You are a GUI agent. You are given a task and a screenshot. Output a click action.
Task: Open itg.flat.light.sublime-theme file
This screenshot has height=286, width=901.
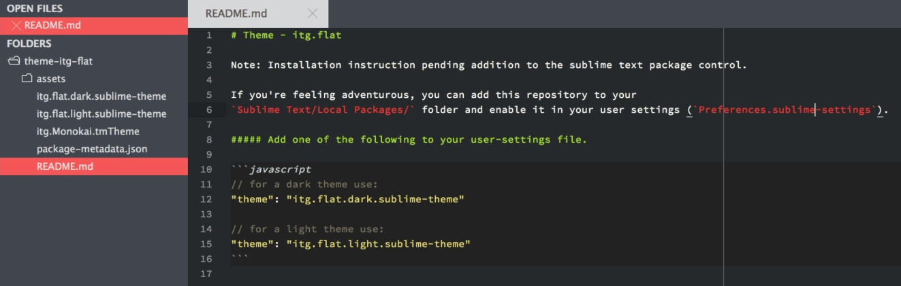click(101, 114)
